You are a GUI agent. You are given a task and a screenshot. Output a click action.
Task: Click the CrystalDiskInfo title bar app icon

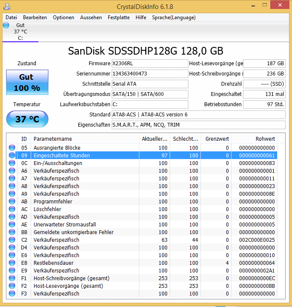pyautogui.click(x=7, y=6)
